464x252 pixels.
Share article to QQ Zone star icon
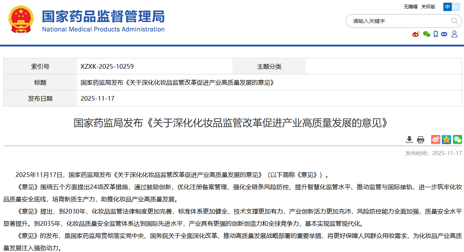(446, 140)
